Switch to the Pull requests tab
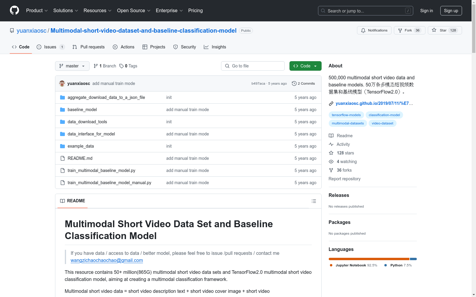 [89, 47]
